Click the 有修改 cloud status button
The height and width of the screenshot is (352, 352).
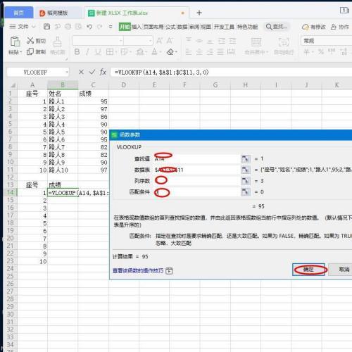coord(314,27)
